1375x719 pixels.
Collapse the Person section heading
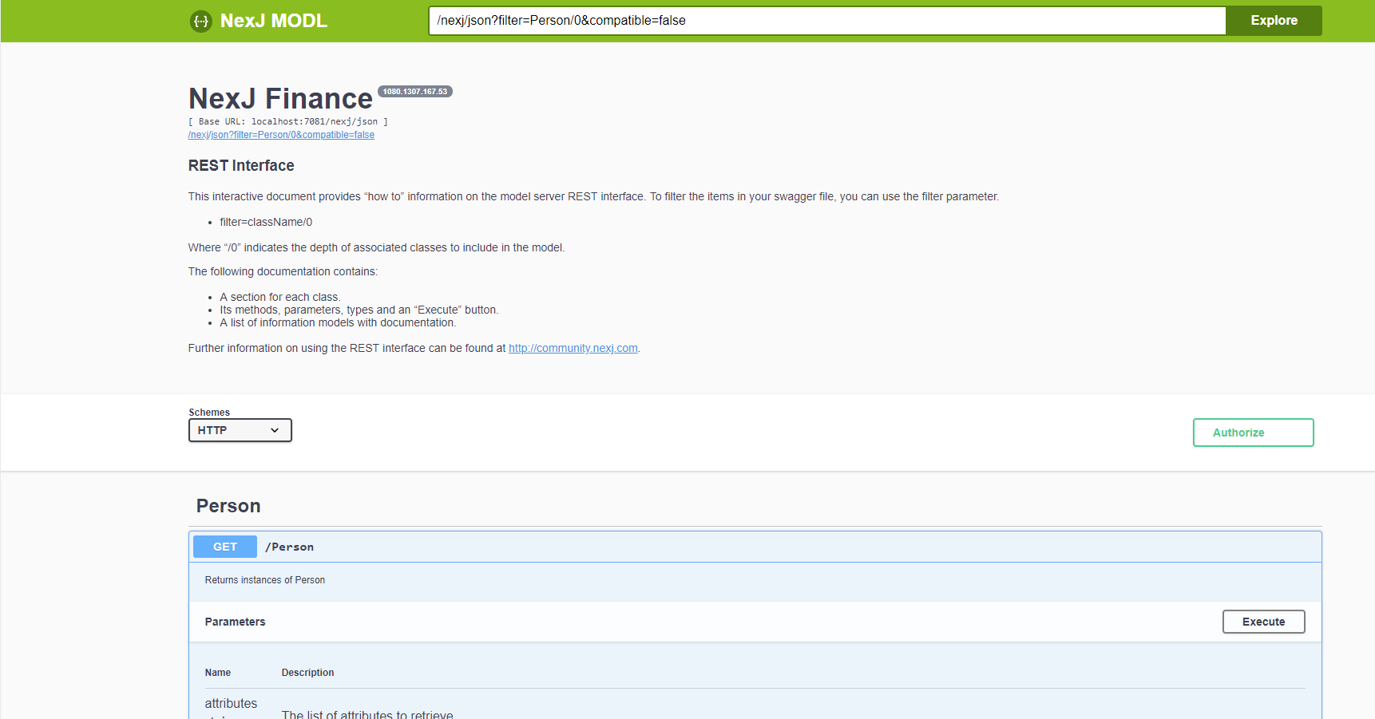tap(228, 506)
